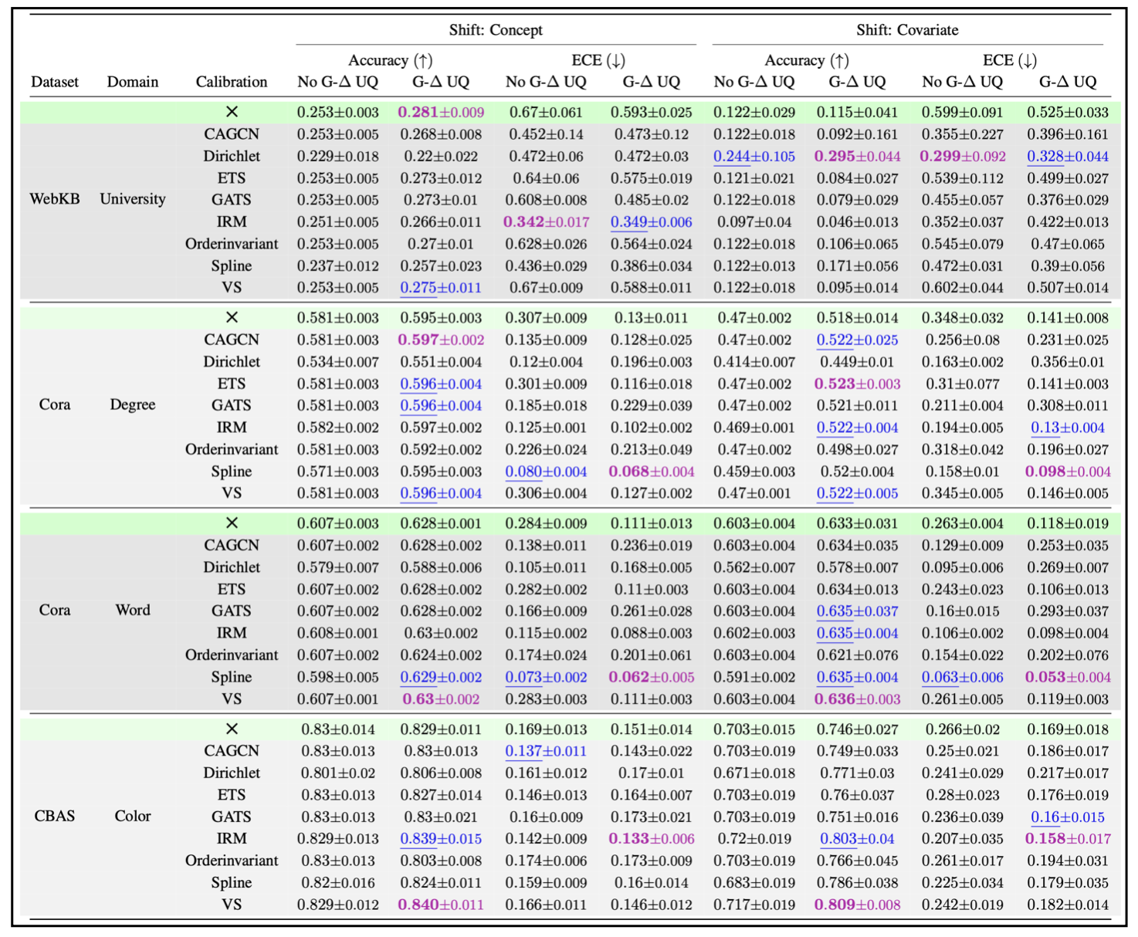Click the bold value 0.523±0.003
Screen dimensions: 1138x937
point(858,384)
